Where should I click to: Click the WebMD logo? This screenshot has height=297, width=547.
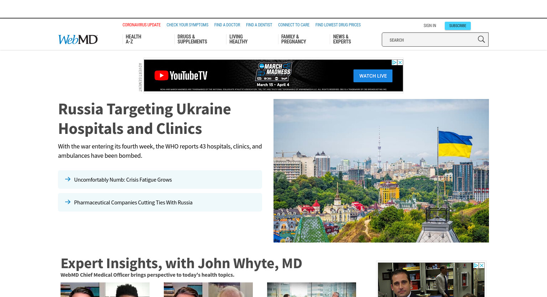[x=78, y=40]
